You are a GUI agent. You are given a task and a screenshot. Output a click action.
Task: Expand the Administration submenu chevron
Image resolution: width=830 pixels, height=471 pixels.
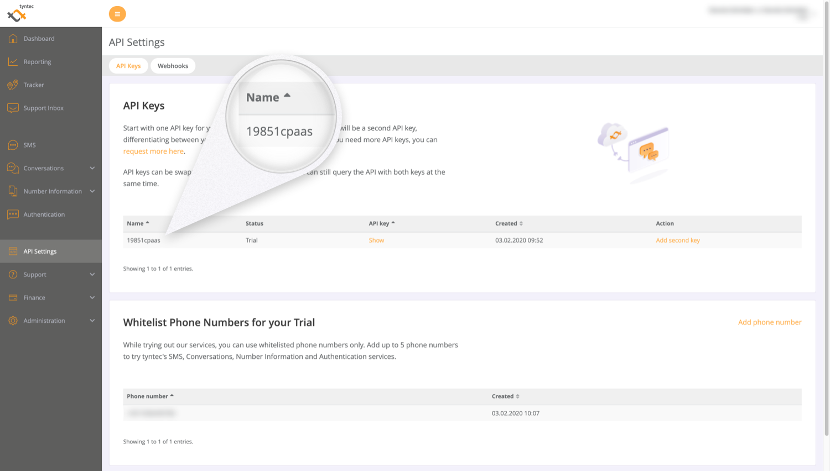(92, 321)
